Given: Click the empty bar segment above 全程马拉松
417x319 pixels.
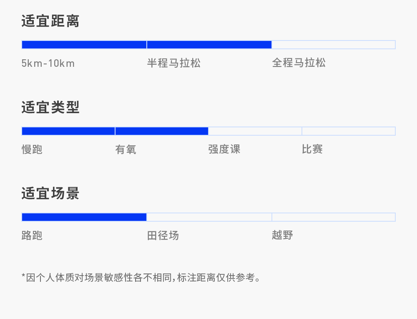Looking at the screenshot, I should [333, 45].
